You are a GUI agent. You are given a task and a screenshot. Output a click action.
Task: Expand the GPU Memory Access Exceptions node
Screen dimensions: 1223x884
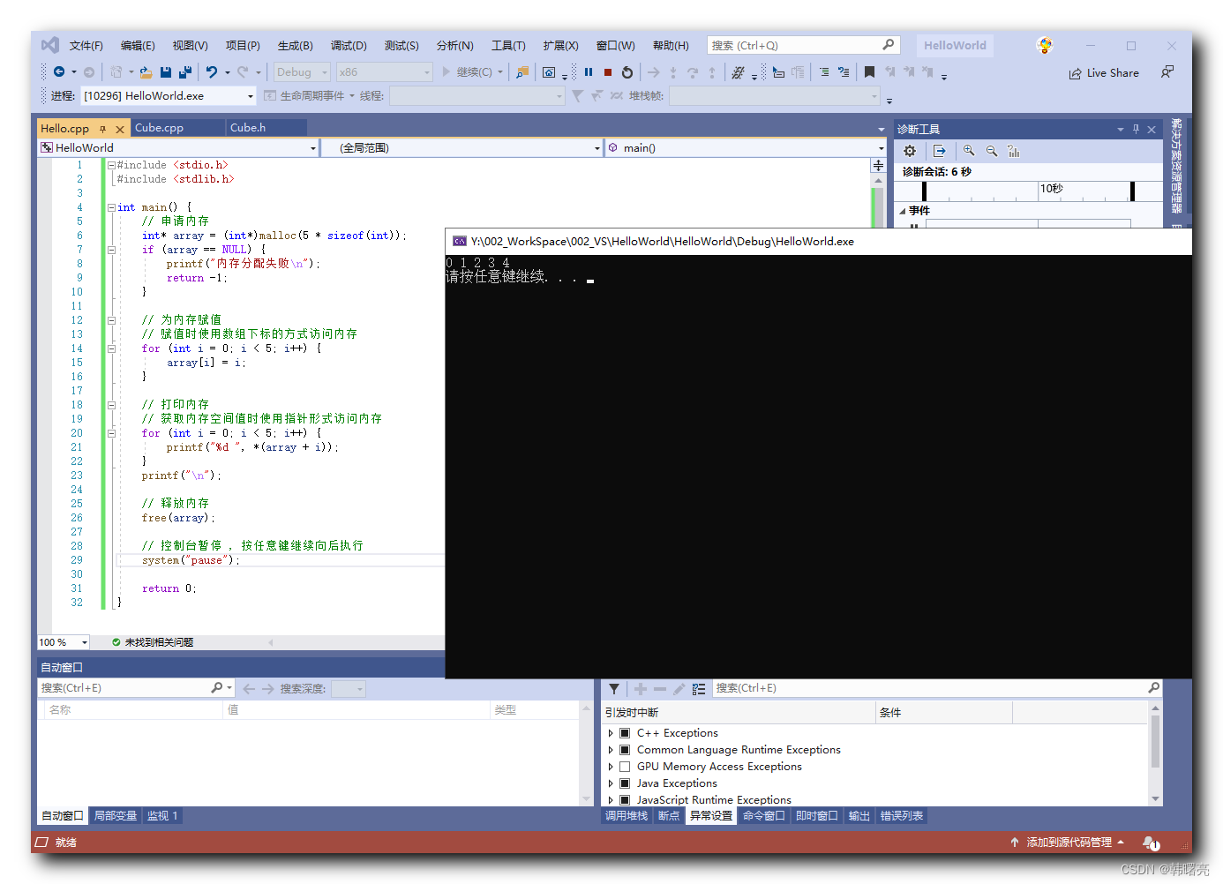[x=611, y=767]
